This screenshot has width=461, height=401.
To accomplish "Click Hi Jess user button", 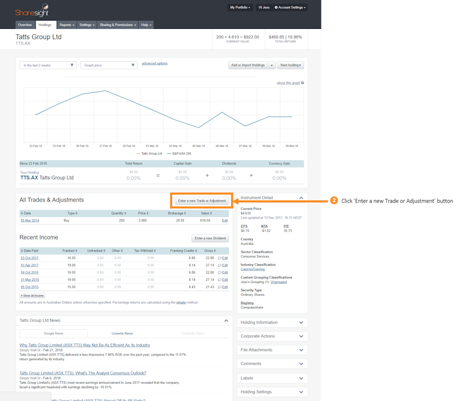I will pyautogui.click(x=264, y=8).
